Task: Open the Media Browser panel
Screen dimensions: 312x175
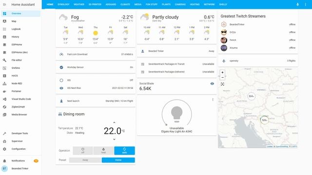Action: click(20, 115)
